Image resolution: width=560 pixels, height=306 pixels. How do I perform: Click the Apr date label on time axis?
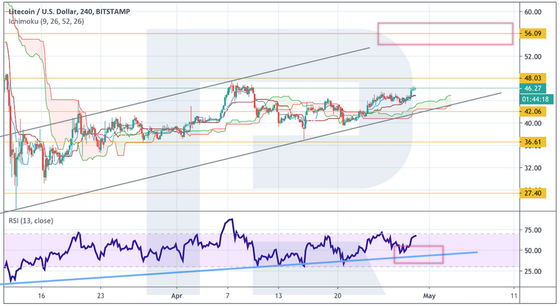pyautogui.click(x=175, y=298)
